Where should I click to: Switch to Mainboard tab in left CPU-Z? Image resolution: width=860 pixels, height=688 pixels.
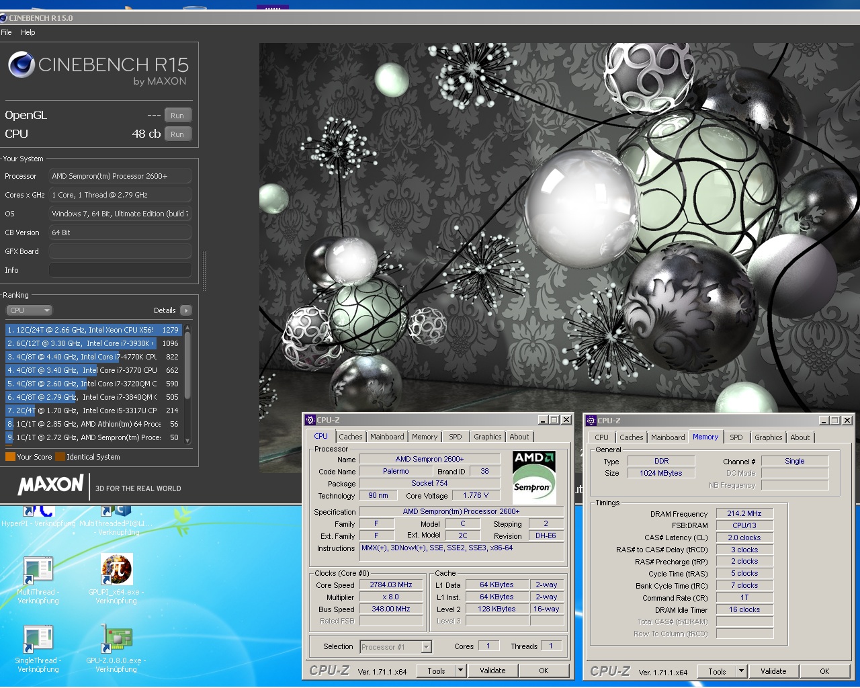(387, 437)
